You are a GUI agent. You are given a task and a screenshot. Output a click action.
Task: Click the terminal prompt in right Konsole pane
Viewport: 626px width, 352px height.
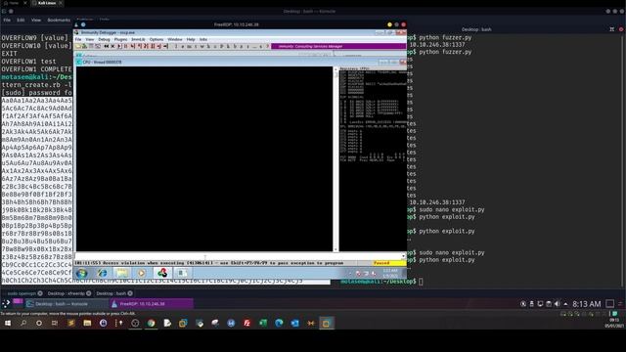(379, 282)
